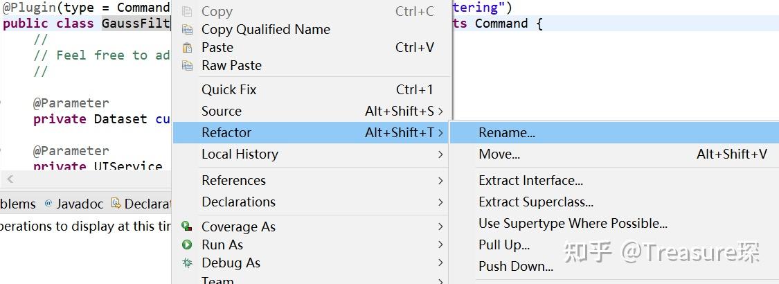Click the Javadoc tab icon
The width and height of the screenshot is (779, 284).
(48, 204)
